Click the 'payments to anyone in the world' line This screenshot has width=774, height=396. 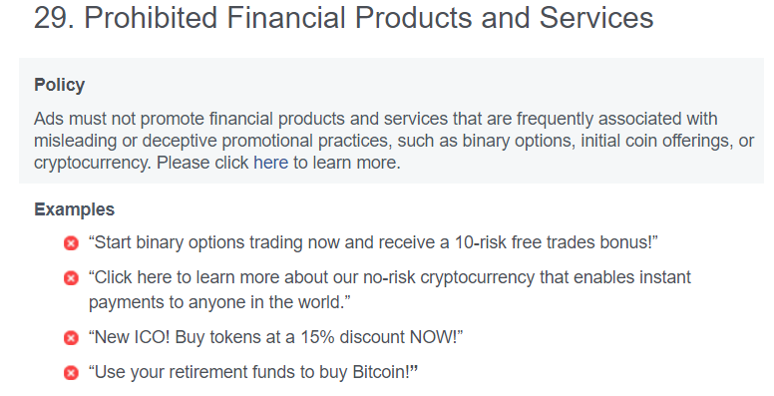[x=219, y=301]
